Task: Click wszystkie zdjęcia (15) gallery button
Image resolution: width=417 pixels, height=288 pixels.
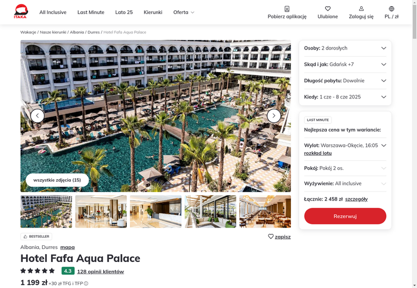Action: click(57, 180)
